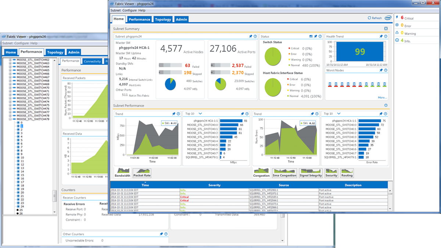This screenshot has width=441, height=248.
Task: Open help for Subnet Performance section
Action: tap(386, 105)
